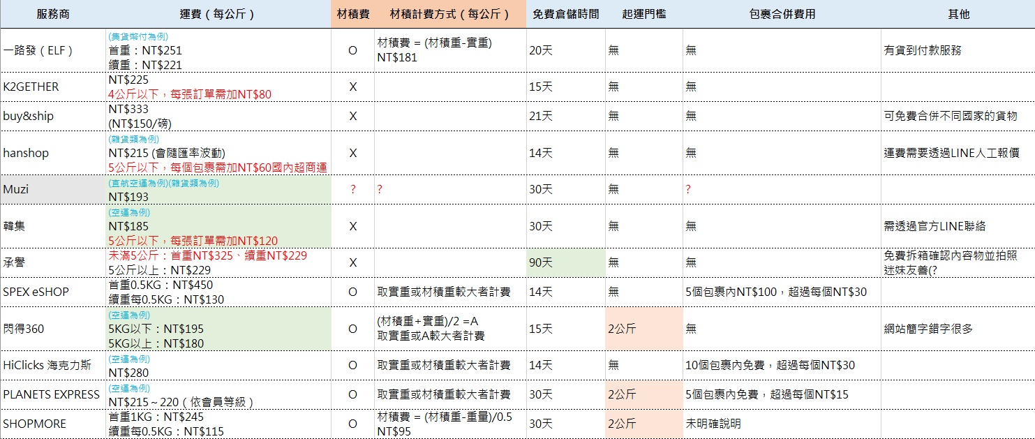Click the 需透過官方LINE聯絡 note cell
This screenshot has height=439, width=1035.
(x=958, y=226)
